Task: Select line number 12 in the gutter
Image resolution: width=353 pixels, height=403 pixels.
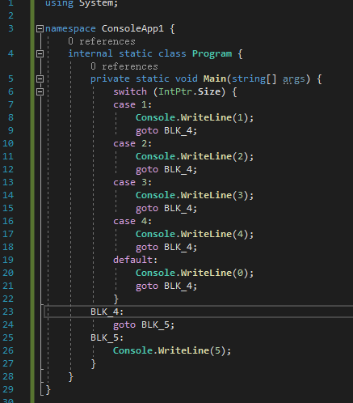Action: pyautogui.click(x=8, y=169)
